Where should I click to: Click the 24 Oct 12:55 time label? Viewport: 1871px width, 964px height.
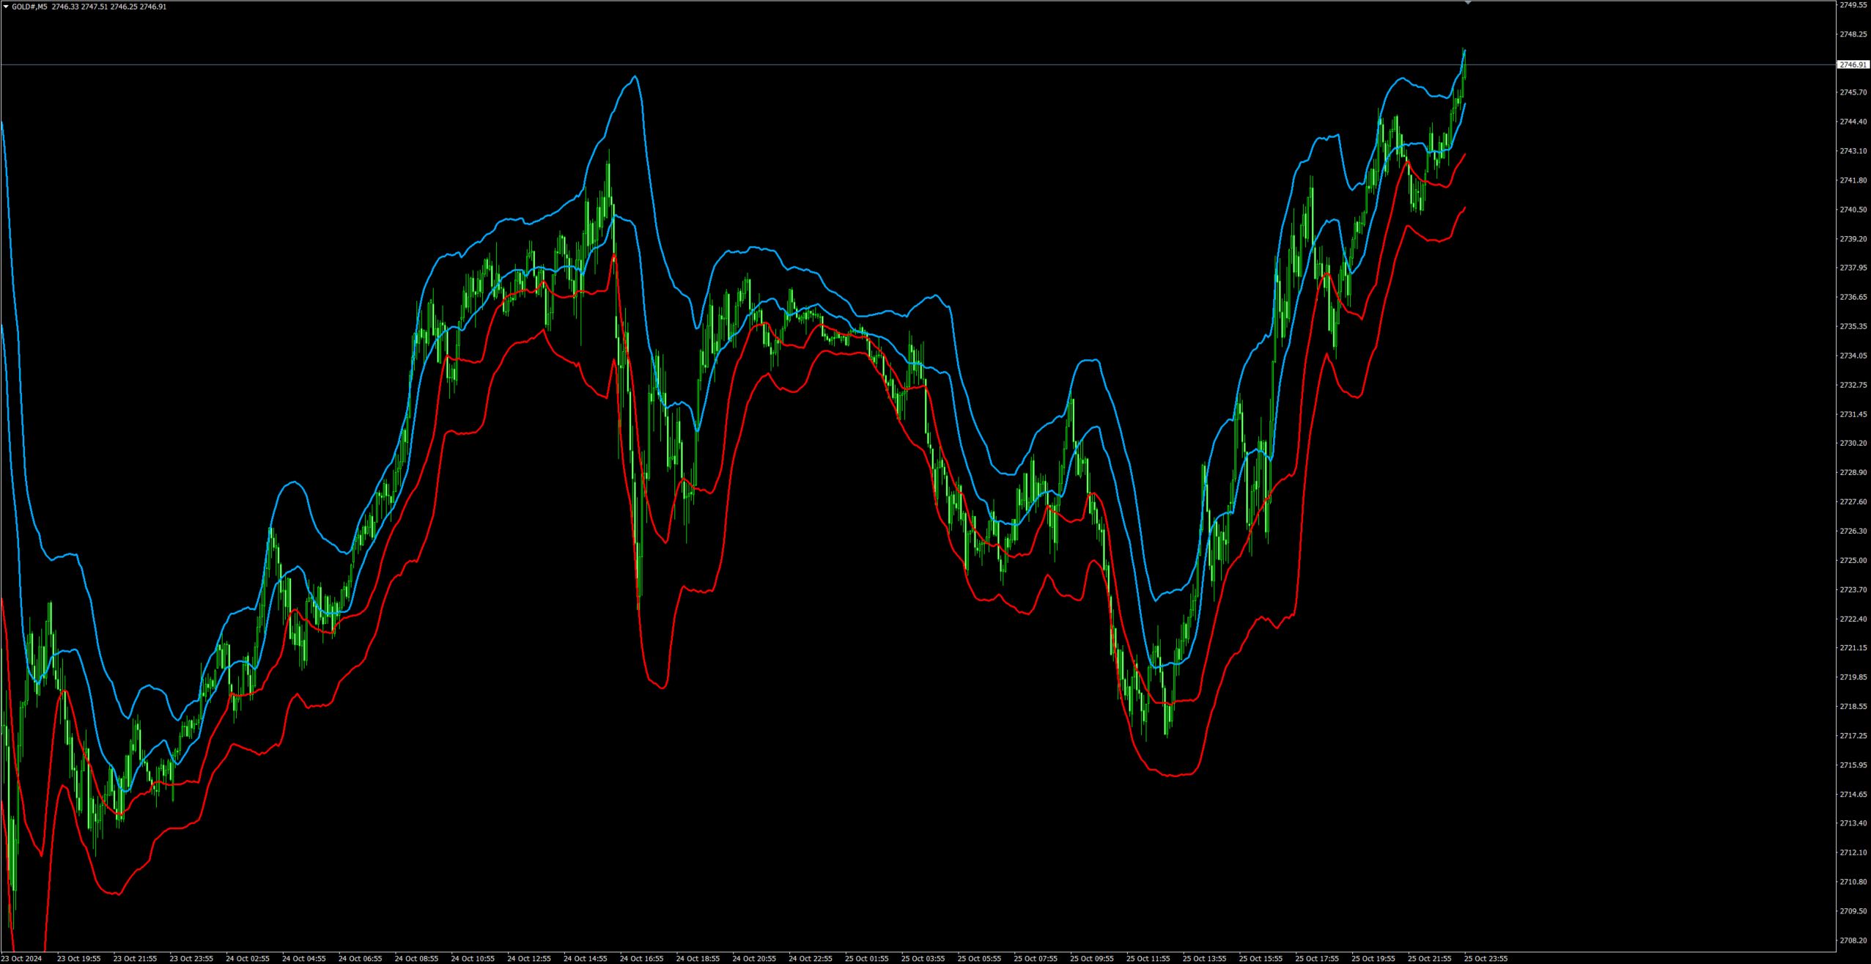[x=528, y=958]
